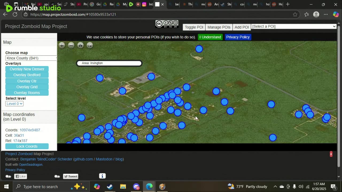This screenshot has width=342, height=192.
Task: Open a new browser tab
Action: point(287,4)
